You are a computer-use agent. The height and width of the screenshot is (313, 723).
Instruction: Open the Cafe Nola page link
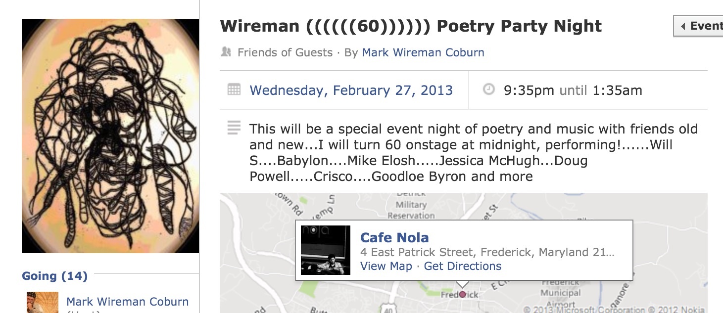click(394, 237)
